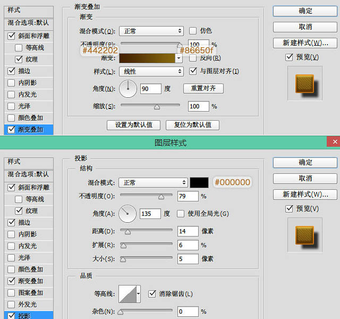Open gradient picker dropdown arrow
Screen dimensions: 340x319
[178, 58]
